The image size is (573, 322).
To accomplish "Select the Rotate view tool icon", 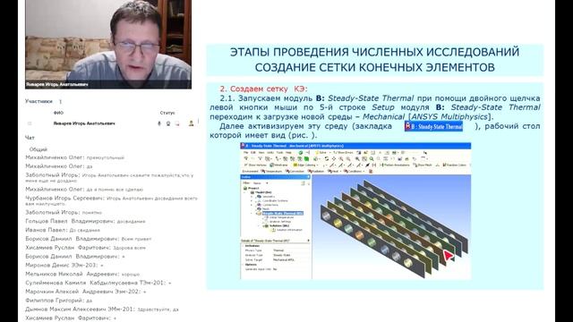I will pos(327,159).
